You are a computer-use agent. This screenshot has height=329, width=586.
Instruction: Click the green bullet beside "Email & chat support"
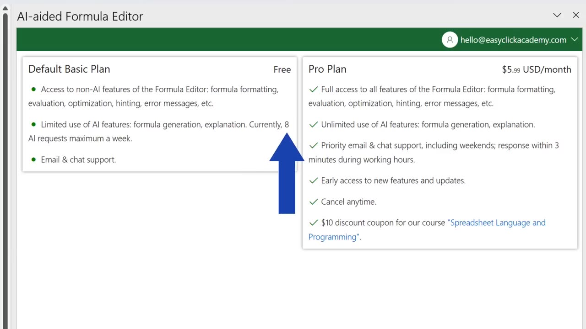[33, 159]
